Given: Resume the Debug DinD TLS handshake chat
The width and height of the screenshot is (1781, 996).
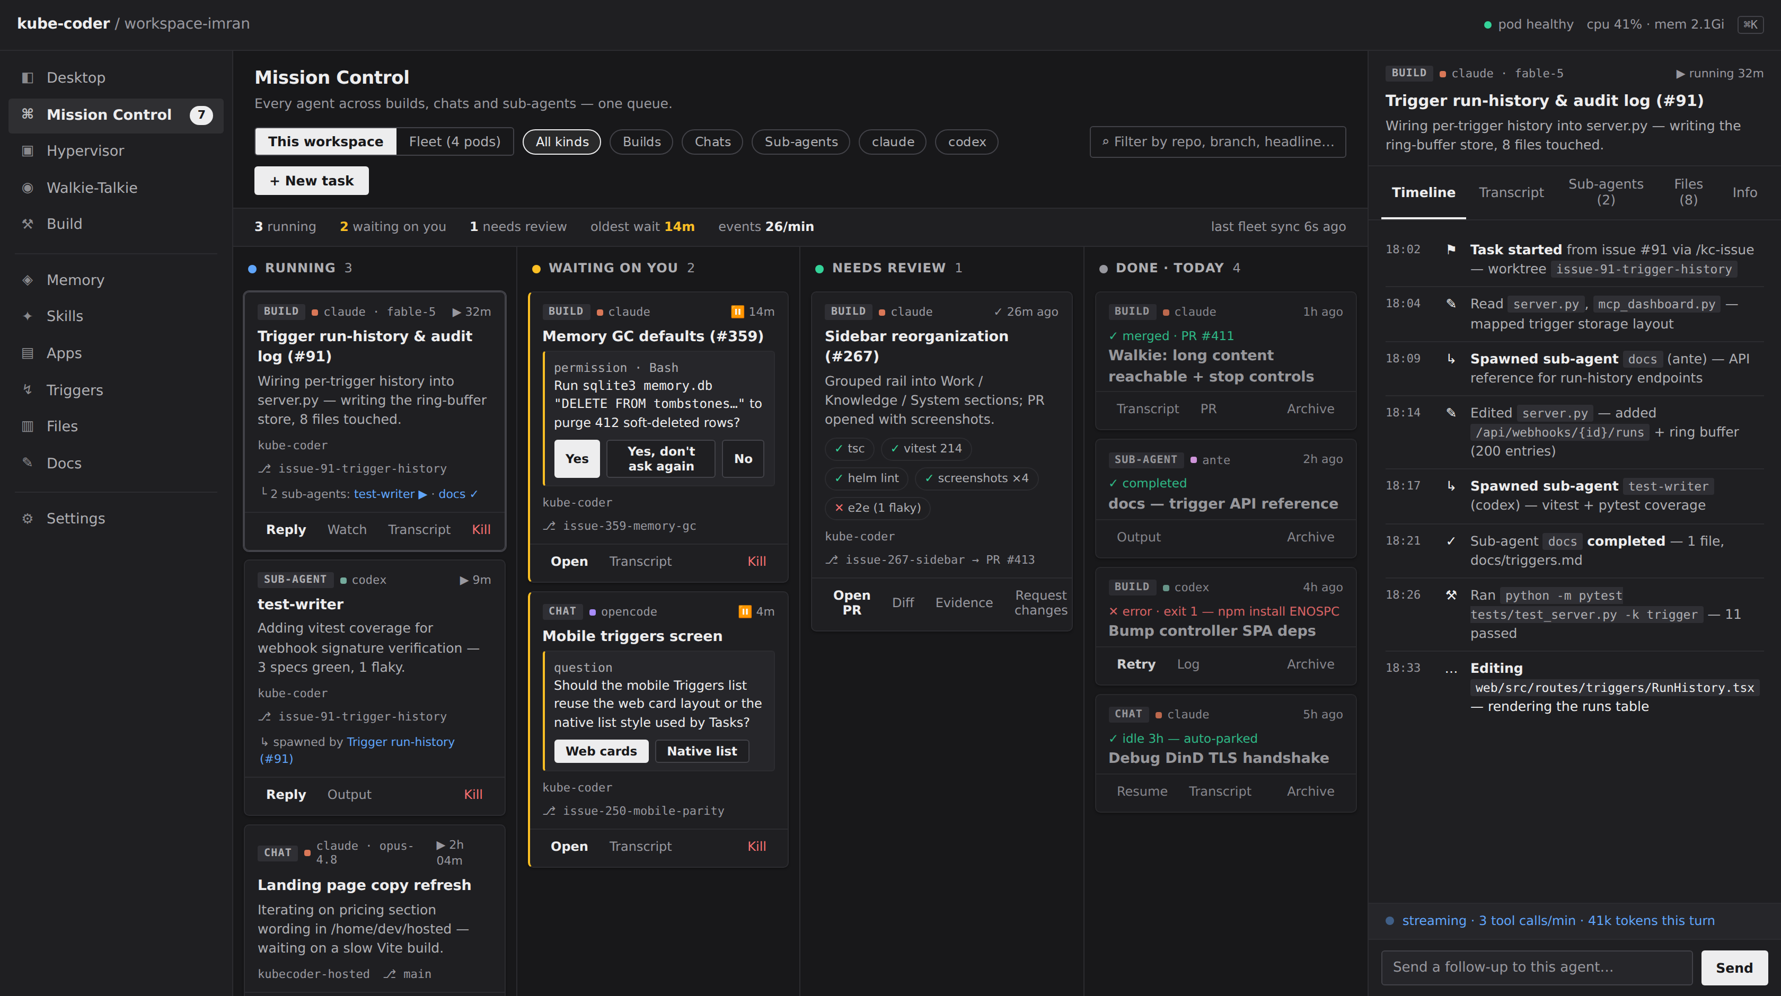Looking at the screenshot, I should (1141, 792).
